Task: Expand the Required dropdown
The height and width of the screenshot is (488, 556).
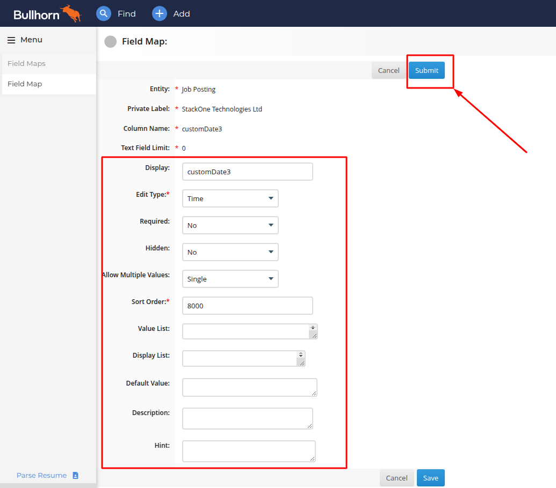Action: coord(230,225)
